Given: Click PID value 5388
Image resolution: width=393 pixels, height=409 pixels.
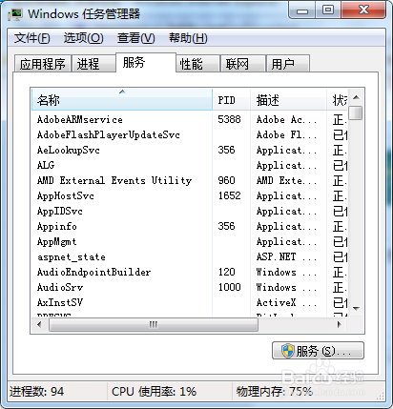Looking at the screenshot, I should pos(229,119).
